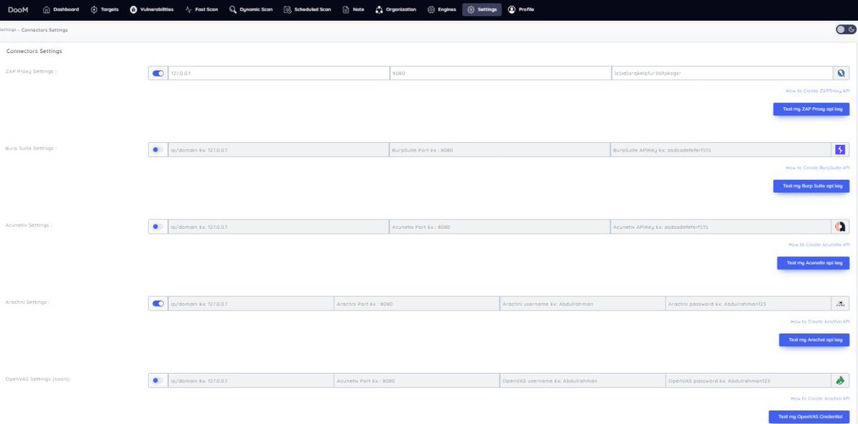
Task: Open How to Create Acunetix API link
Action: click(819, 245)
